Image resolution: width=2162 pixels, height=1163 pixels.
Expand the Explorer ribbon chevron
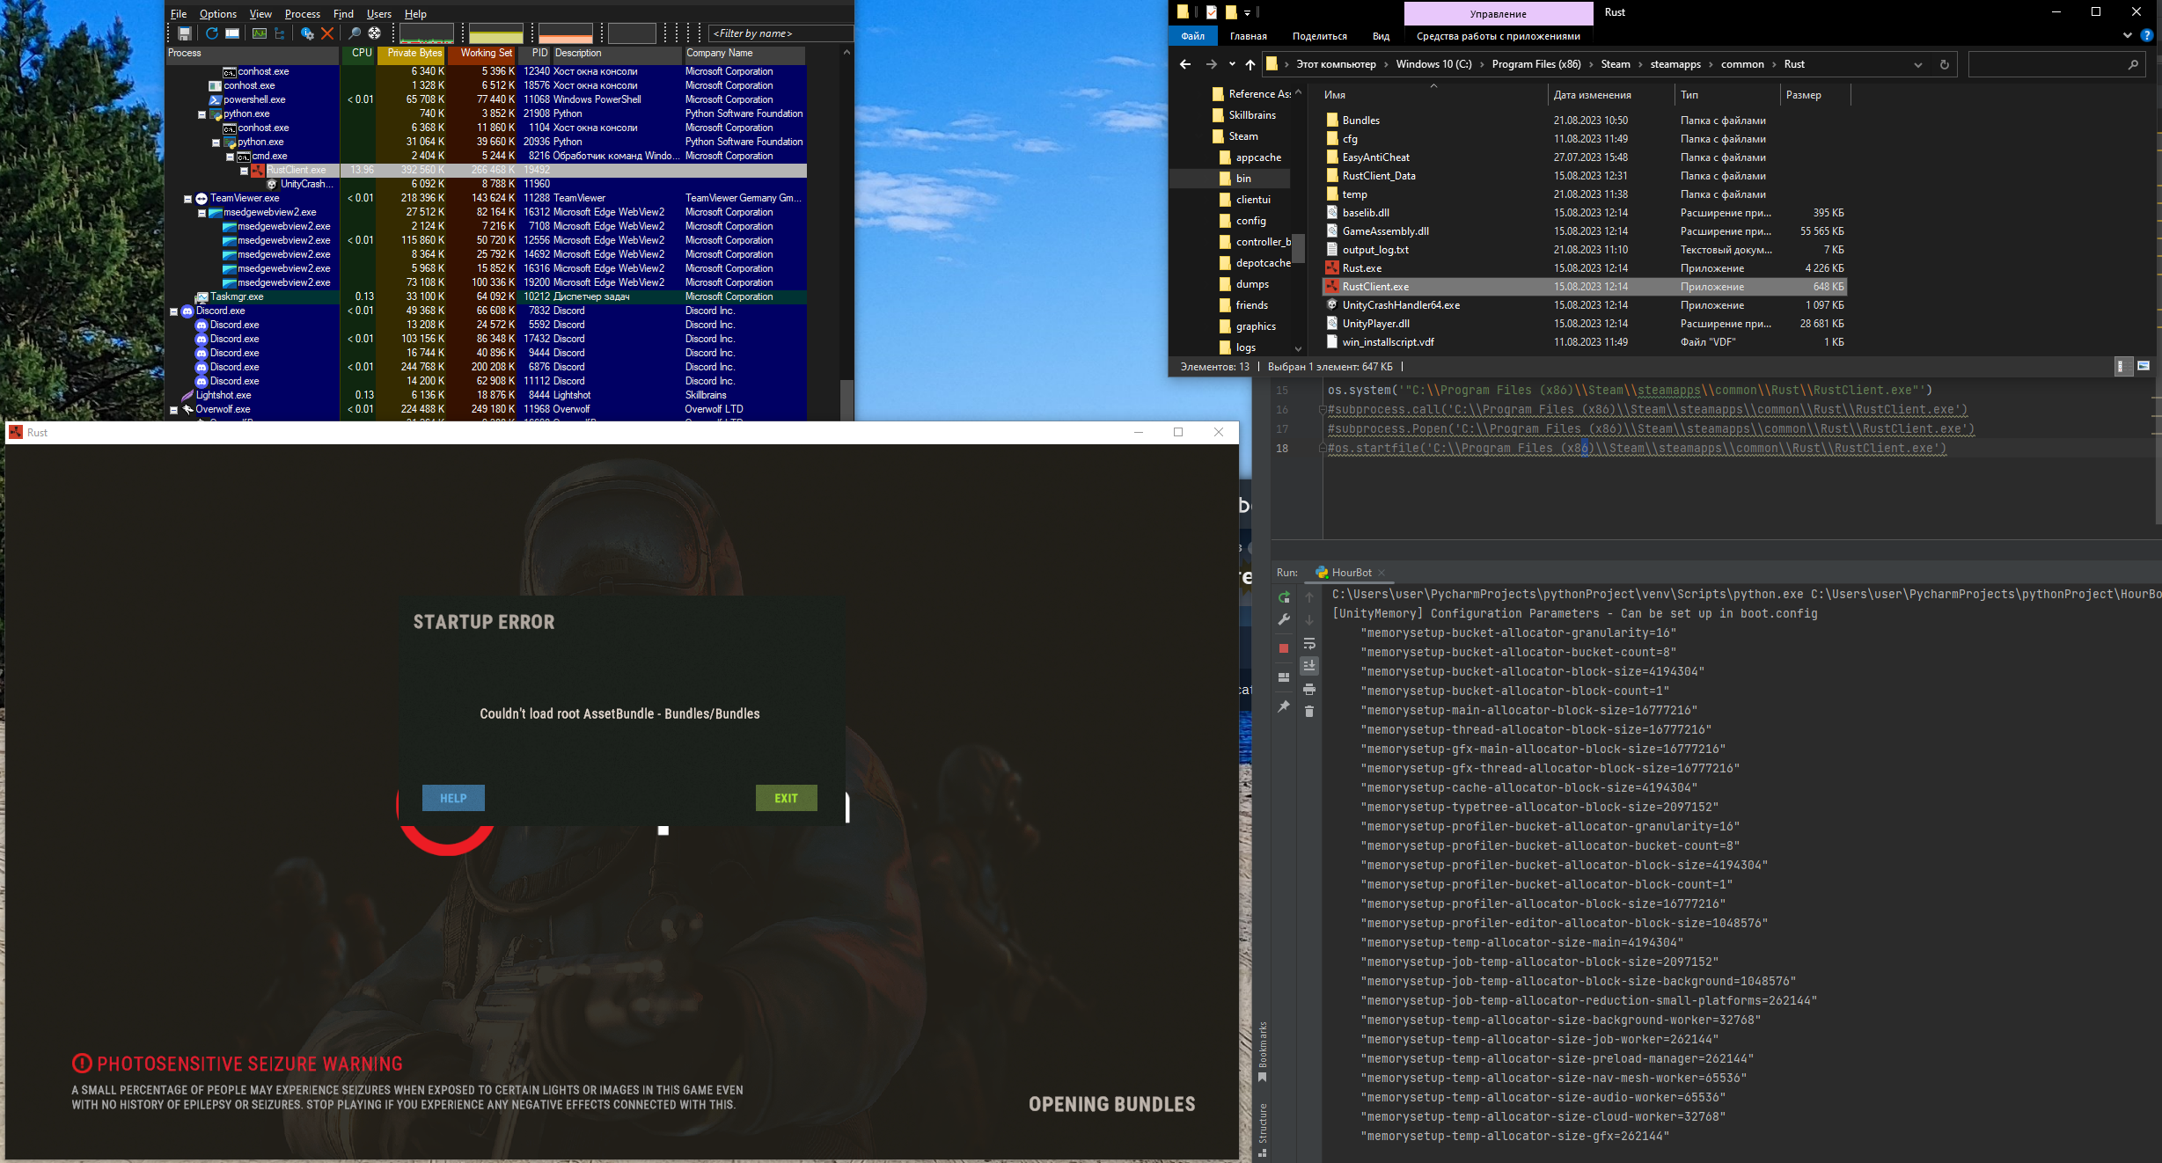click(x=2128, y=36)
